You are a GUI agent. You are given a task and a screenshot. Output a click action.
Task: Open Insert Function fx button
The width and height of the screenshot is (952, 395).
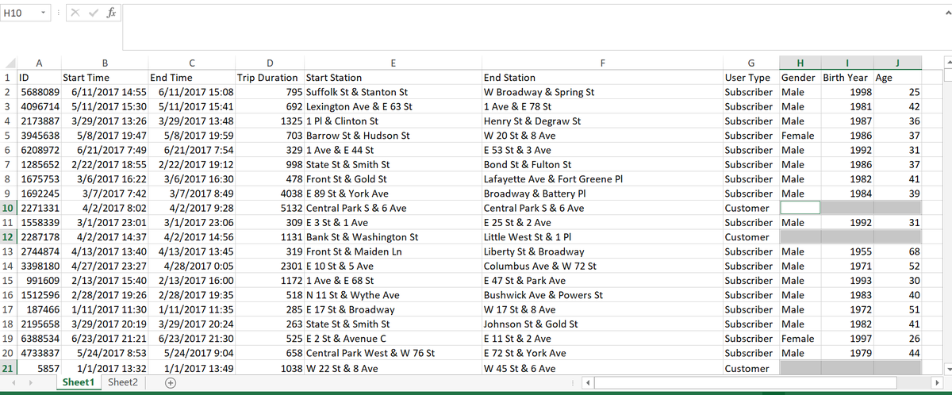[x=110, y=13]
